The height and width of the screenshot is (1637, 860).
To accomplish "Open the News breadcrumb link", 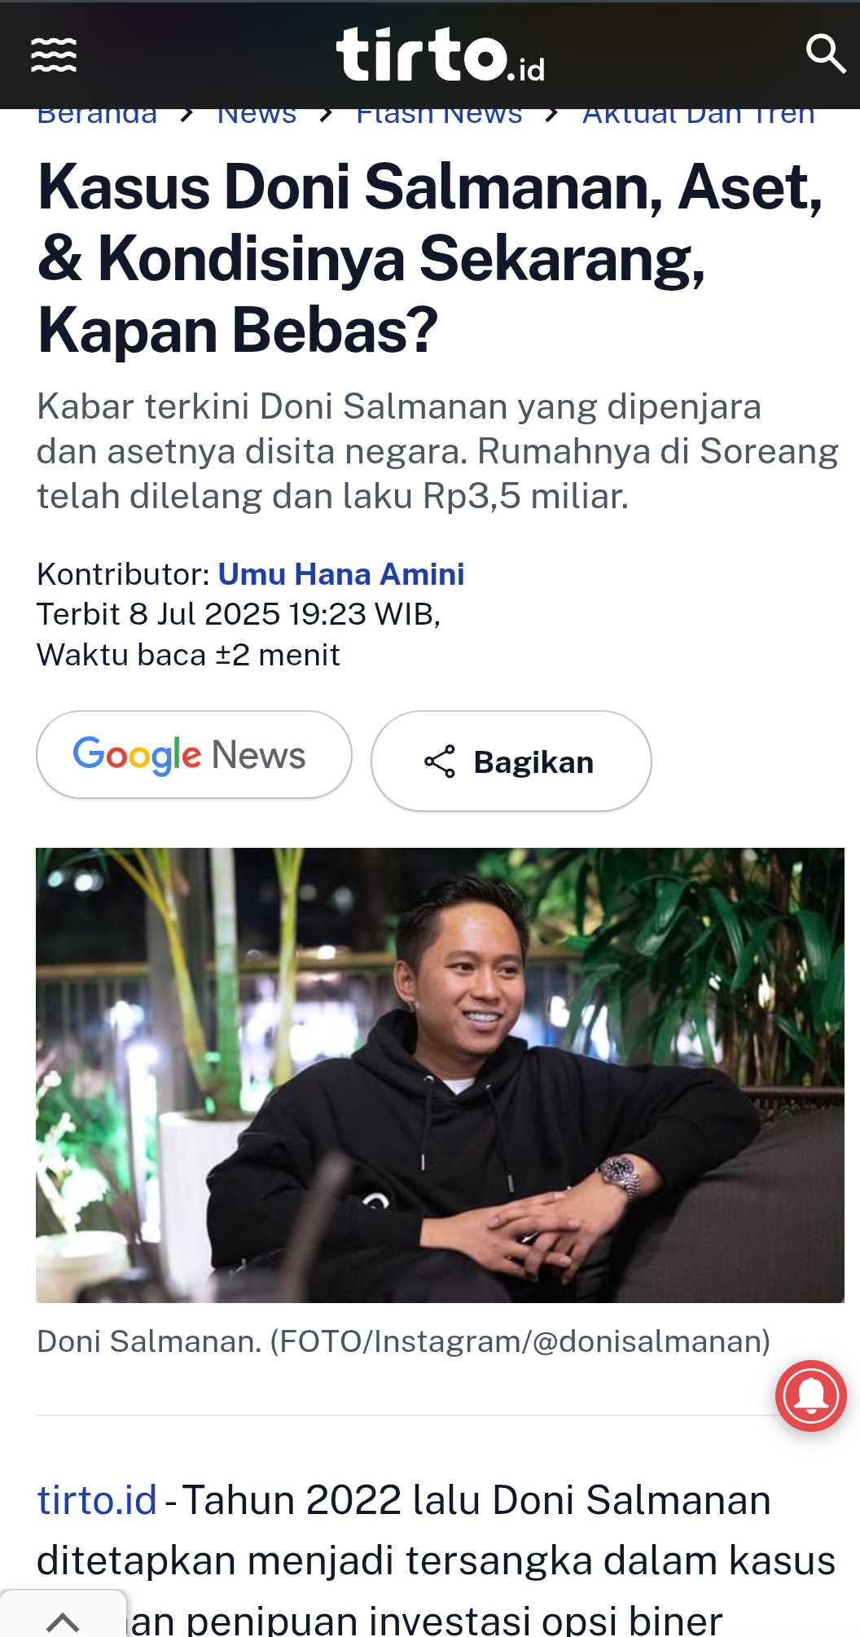I will (x=257, y=116).
